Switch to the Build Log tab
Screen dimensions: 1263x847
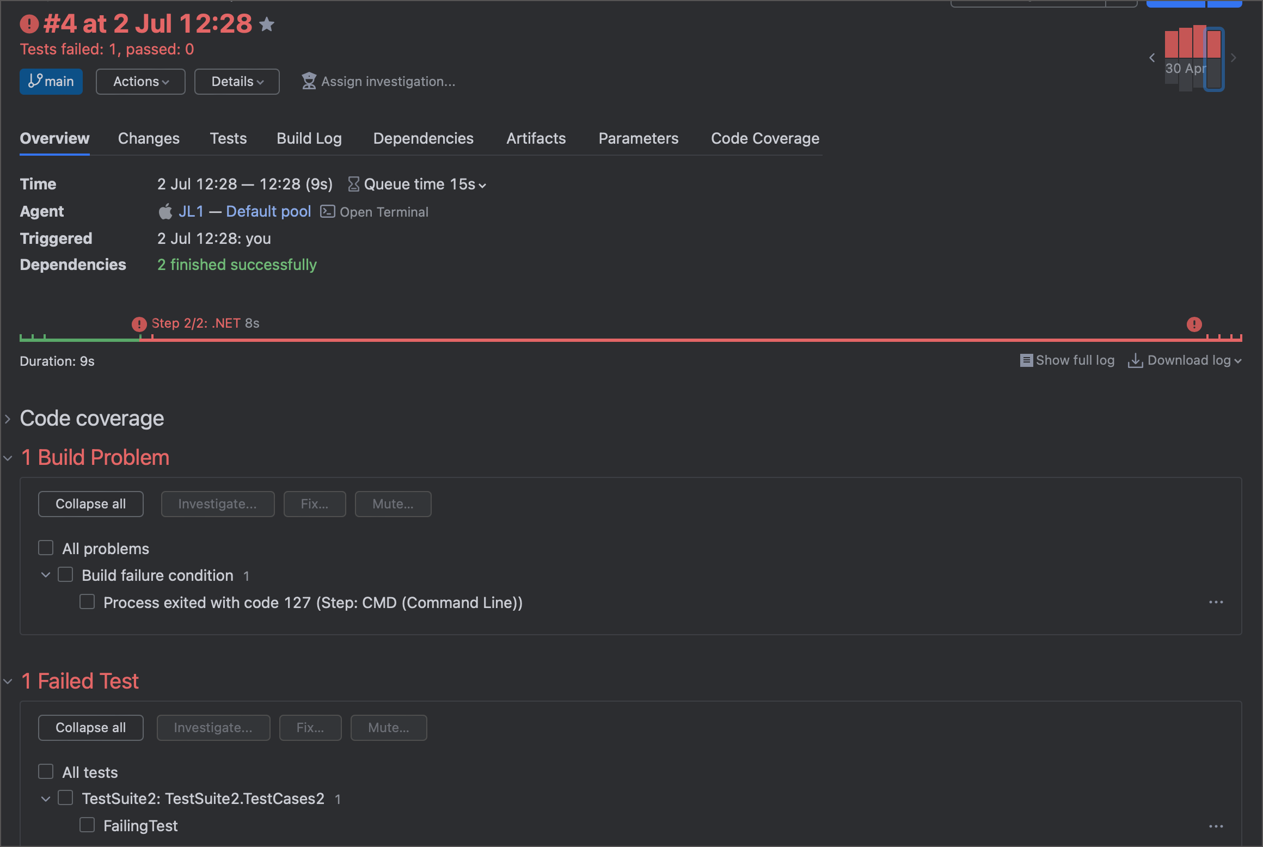click(309, 139)
